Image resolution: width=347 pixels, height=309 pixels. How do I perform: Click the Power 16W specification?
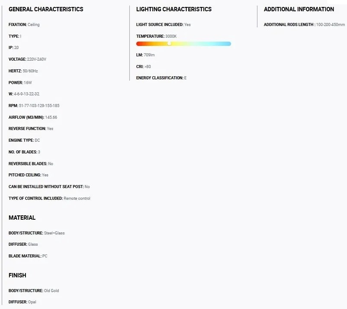[20, 83]
